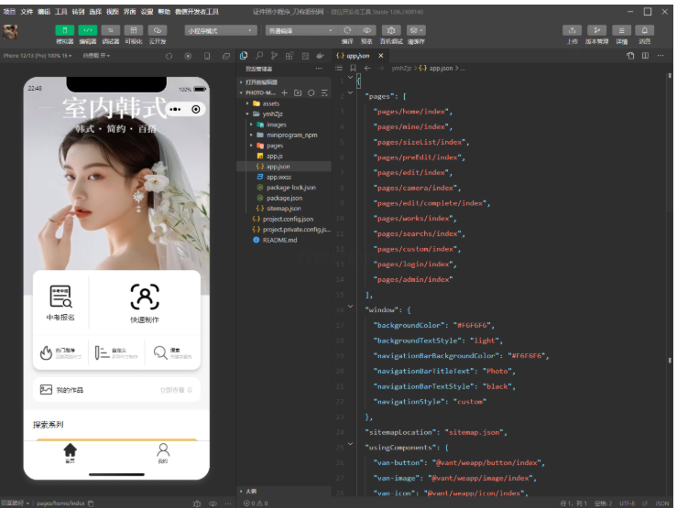Select project.config.json in the file tree

287,219
